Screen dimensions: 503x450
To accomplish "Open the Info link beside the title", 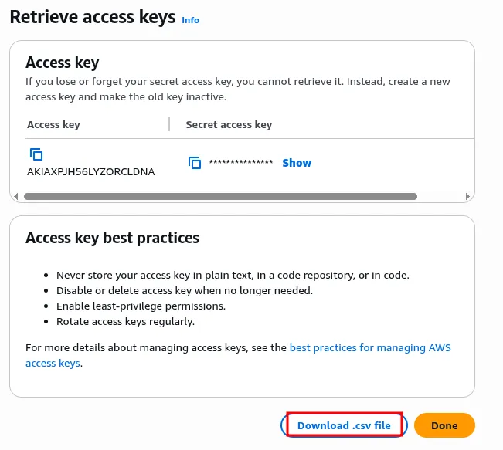I will pos(190,20).
